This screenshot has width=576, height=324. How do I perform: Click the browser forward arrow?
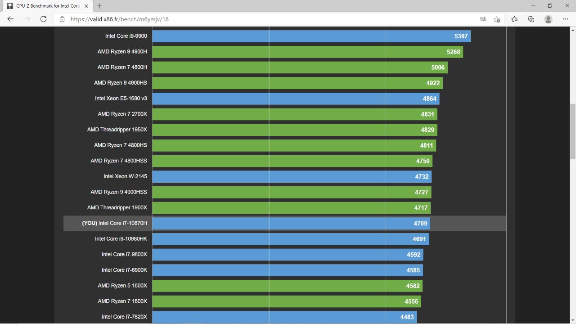tap(27, 19)
